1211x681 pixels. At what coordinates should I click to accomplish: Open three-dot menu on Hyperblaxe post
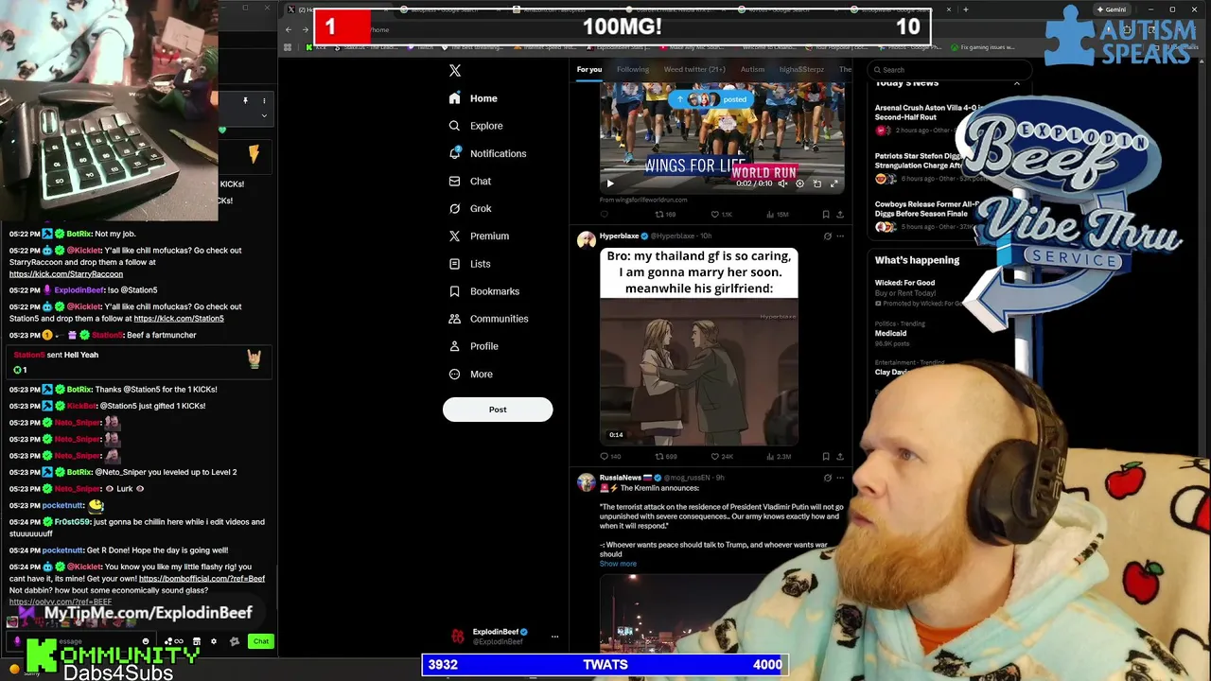(840, 236)
